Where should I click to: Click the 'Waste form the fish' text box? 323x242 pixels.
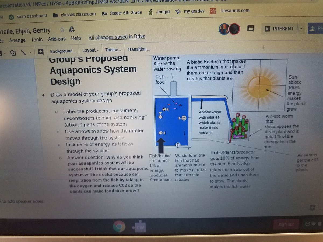[191, 167]
